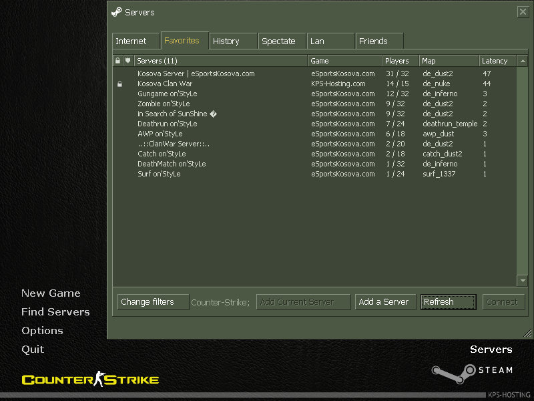
Task: Open the History tab
Action: pos(233,41)
